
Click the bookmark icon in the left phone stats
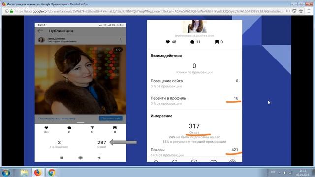point(115,128)
